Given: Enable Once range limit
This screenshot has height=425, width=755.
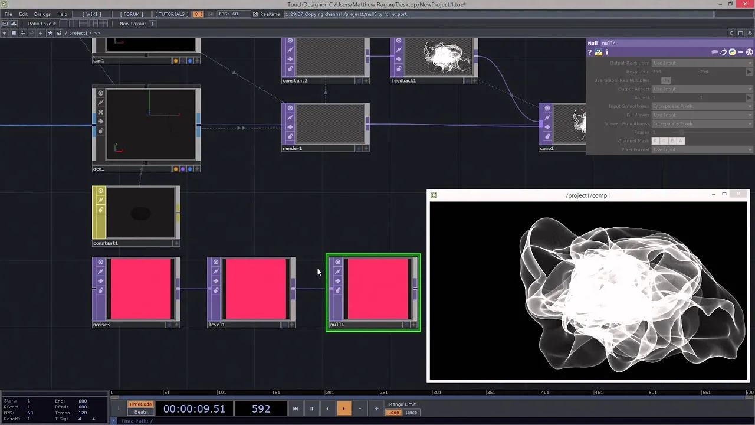Looking at the screenshot, I should tap(411, 413).
